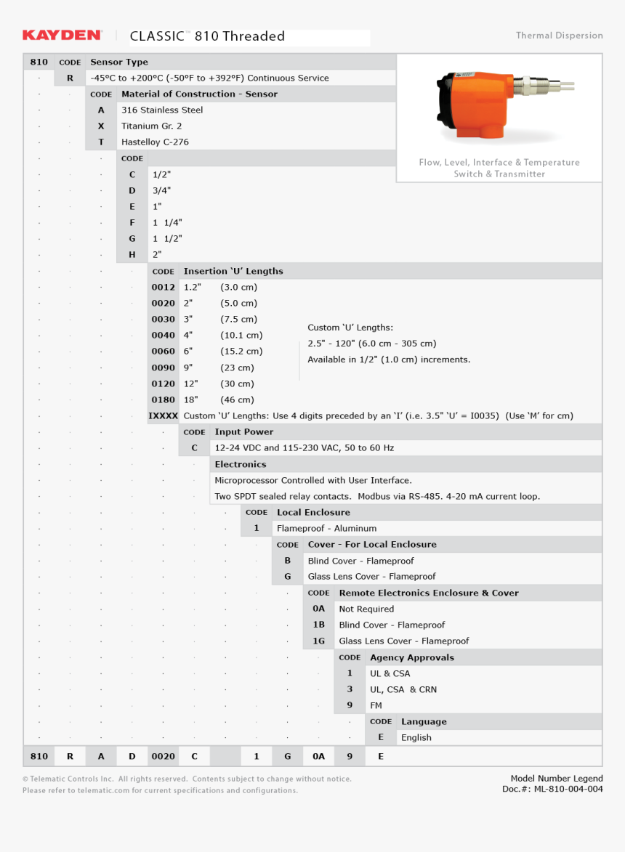Screen dimensions: 625x852
Task: Click '810' in the example model number row
Action: pyautogui.click(x=39, y=756)
